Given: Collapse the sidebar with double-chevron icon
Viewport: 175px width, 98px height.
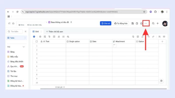Looking at the screenshot, I should 25,32.
